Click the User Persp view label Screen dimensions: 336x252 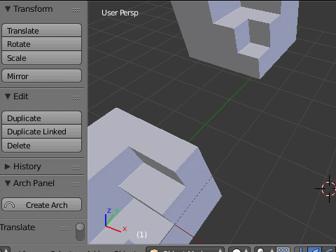(x=120, y=13)
